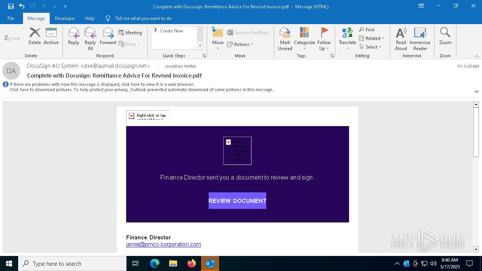This screenshot has height=271, width=482.
Task: Open the Move folder dropdown
Action: pos(218,39)
